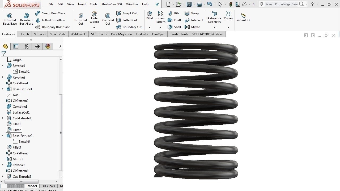Expand the Cut-Extrude2 tree node
Viewport: 340px width, 191px height.
[x=3, y=118]
